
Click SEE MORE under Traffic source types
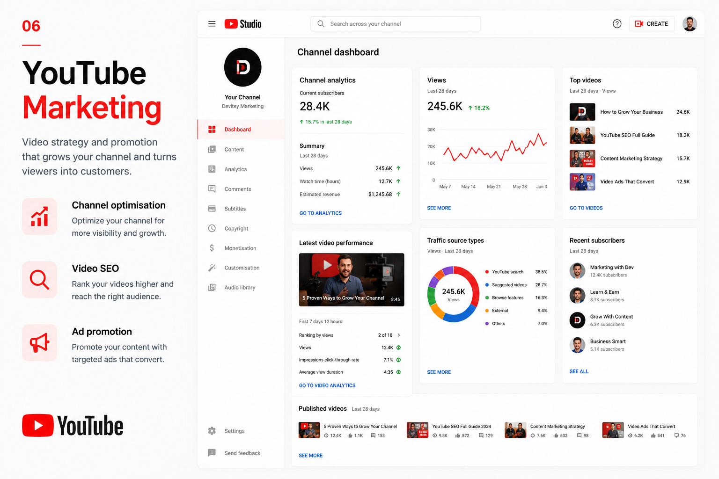[439, 372]
